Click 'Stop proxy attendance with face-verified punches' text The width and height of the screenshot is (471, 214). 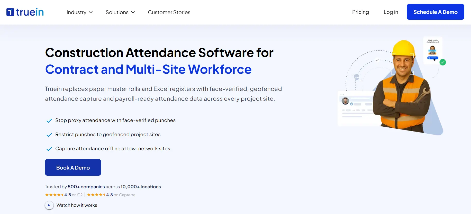tap(115, 120)
